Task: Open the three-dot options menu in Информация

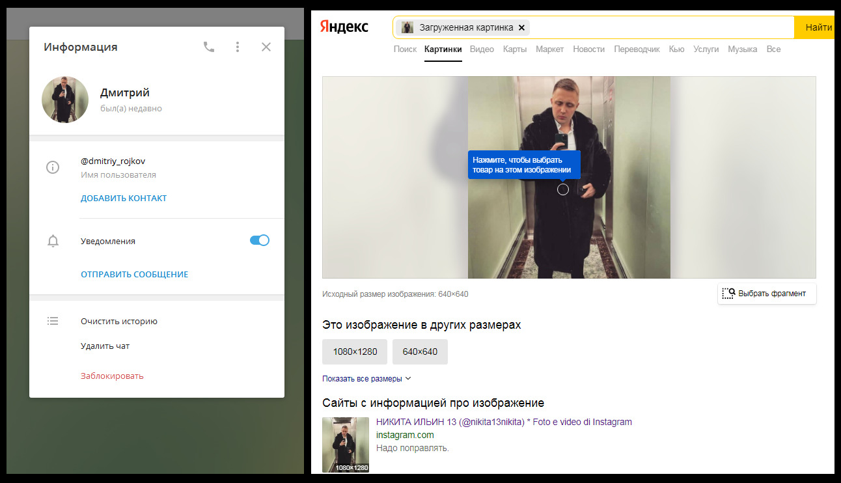Action: pos(237,46)
